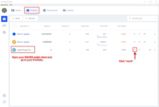Click send arrows icon in LegalThings One row
This screenshot has width=159, height=107.
pyautogui.click(x=134, y=50)
